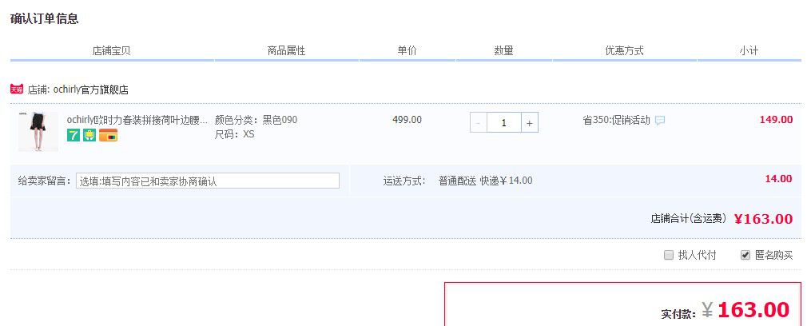Viewport: 807px width, 326px height.
Task: Click the 优惠方式 column header
Action: tap(624, 50)
